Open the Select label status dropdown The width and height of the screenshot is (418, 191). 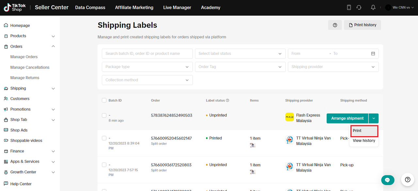point(240,54)
